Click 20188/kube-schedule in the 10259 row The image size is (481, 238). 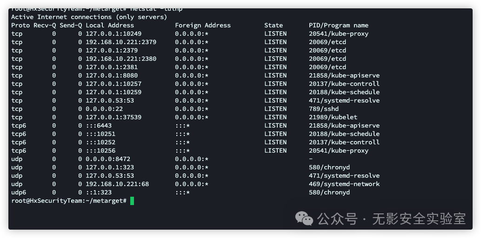coord(344,92)
